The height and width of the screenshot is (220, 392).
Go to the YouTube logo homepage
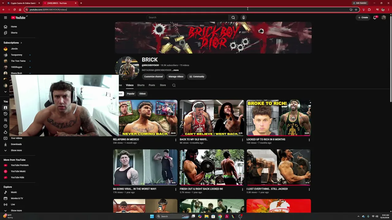[19, 17]
